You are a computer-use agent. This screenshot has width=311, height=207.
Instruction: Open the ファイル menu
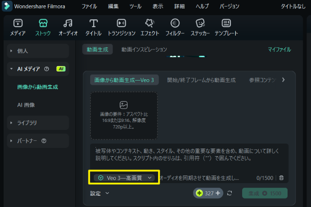(x=89, y=6)
